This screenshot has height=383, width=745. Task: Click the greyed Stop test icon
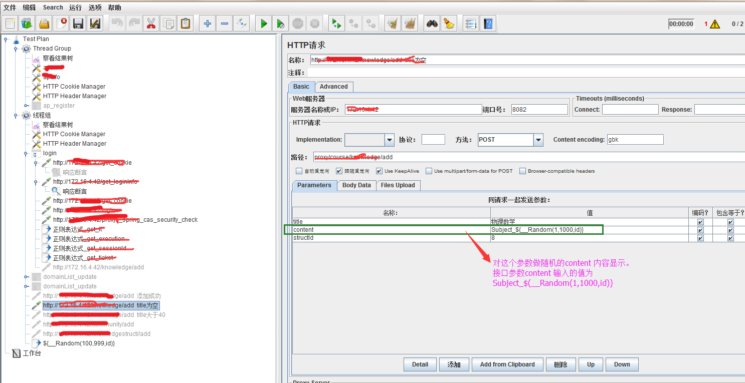[x=298, y=23]
